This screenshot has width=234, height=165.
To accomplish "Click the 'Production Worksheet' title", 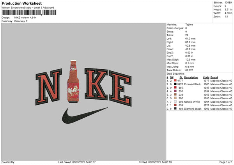I will coord(21,3).
